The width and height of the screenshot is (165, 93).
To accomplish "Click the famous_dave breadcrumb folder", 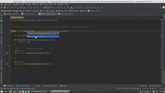I will point(62,11).
